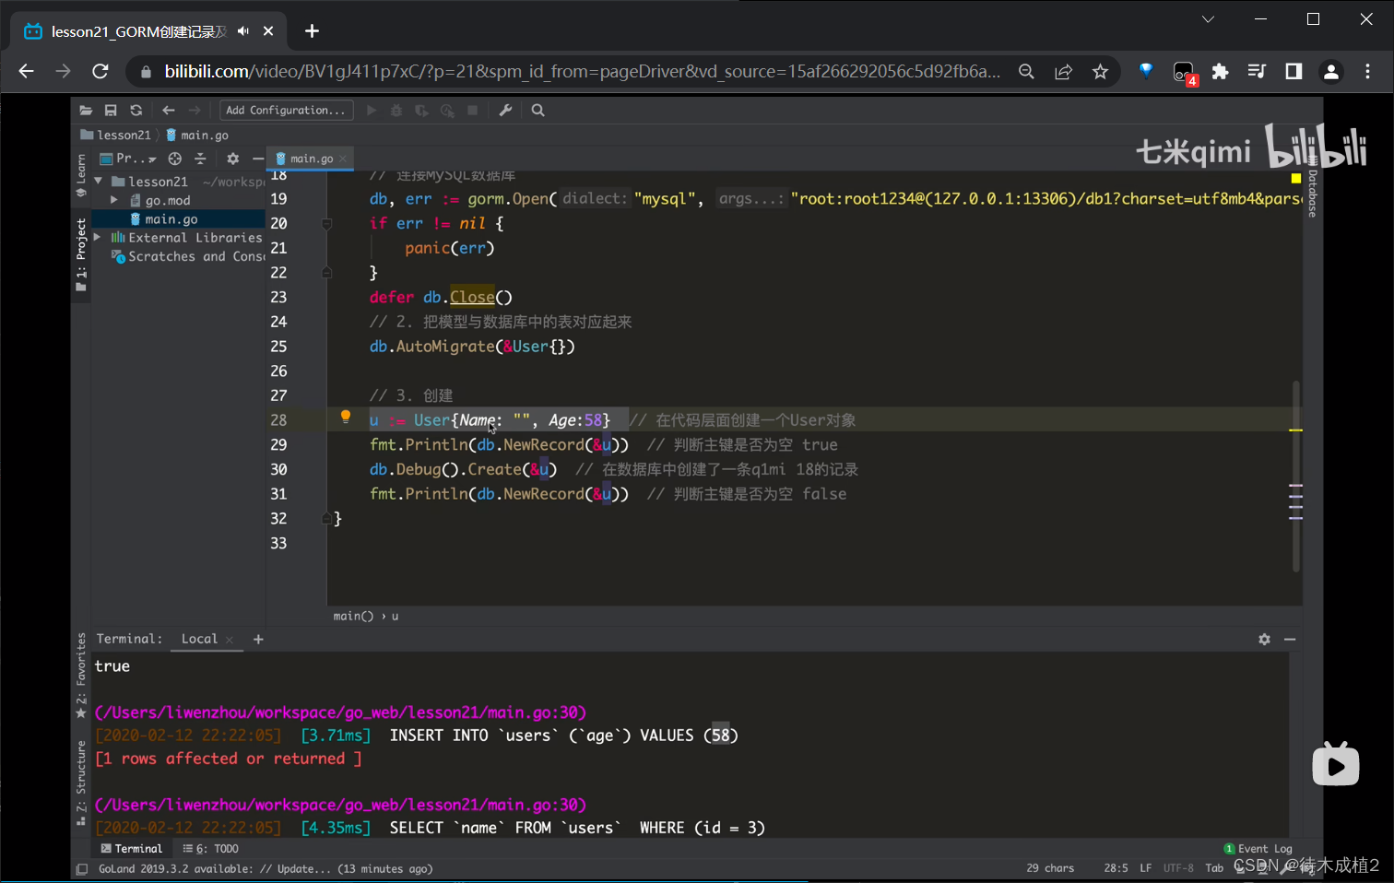Click the bilibili URL address bar

click(x=581, y=71)
